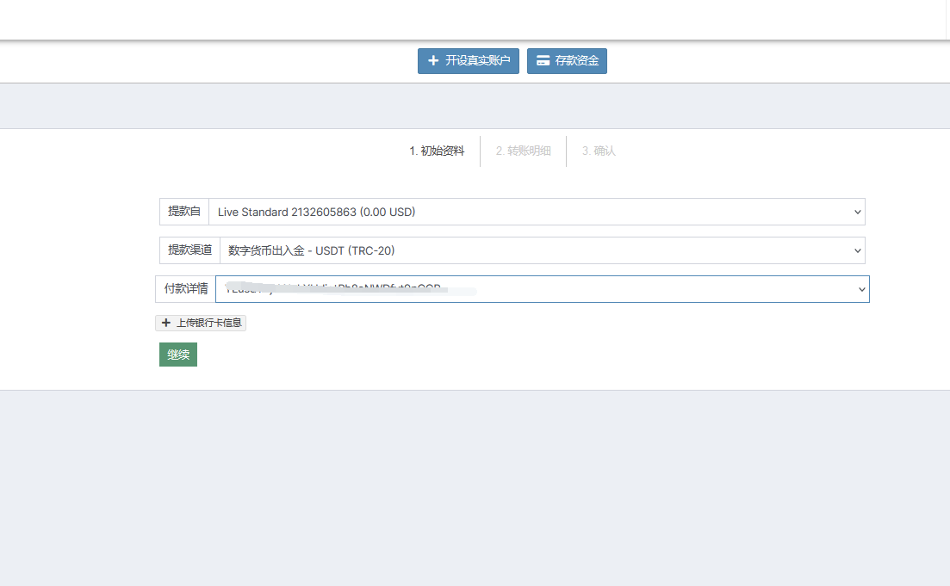This screenshot has width=950, height=586.
Task: Click the plus icon on 开设真实账户
Action: point(433,60)
